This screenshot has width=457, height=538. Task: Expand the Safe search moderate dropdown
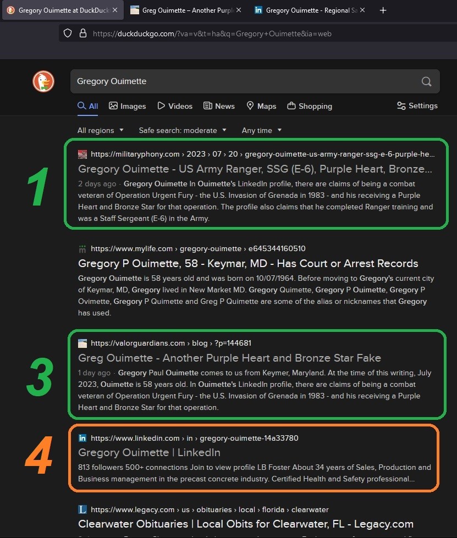182,130
